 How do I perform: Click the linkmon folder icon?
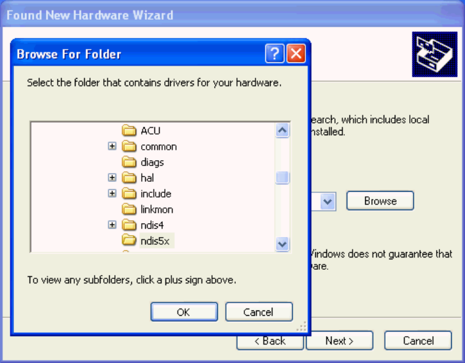129,209
